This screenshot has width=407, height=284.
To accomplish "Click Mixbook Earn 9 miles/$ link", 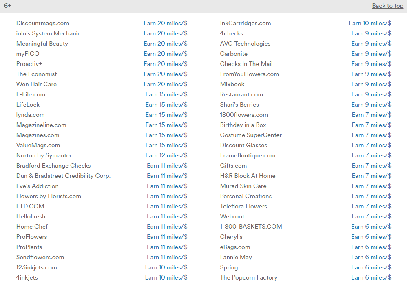I will (x=371, y=84).
